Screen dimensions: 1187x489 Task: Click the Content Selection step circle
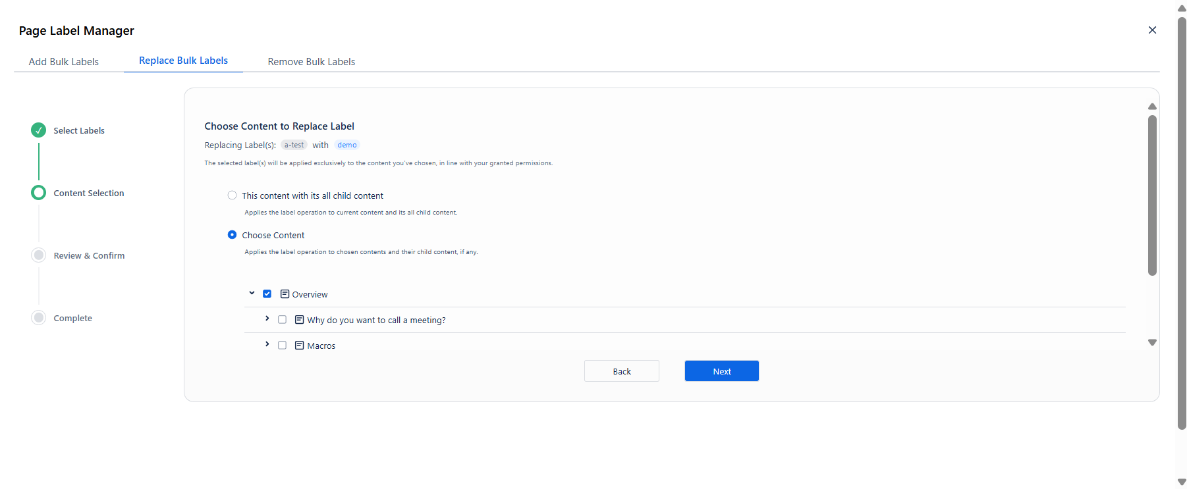pyautogui.click(x=39, y=193)
